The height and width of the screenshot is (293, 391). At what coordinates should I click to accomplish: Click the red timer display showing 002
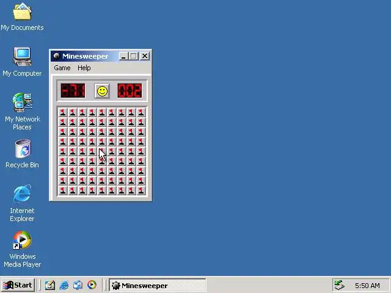[x=130, y=91]
